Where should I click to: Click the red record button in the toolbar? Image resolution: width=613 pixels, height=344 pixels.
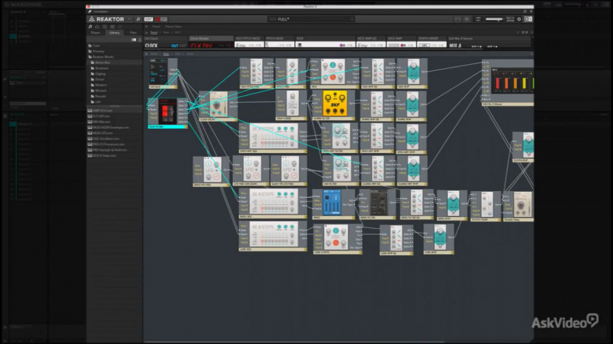click(158, 19)
